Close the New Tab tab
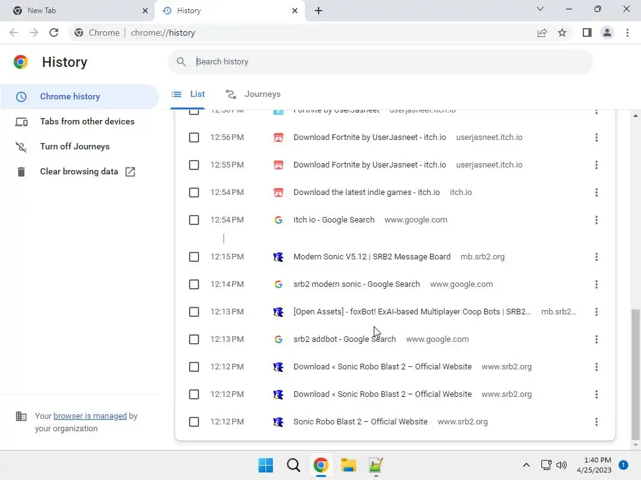The width and height of the screenshot is (641, 480). [x=145, y=11]
